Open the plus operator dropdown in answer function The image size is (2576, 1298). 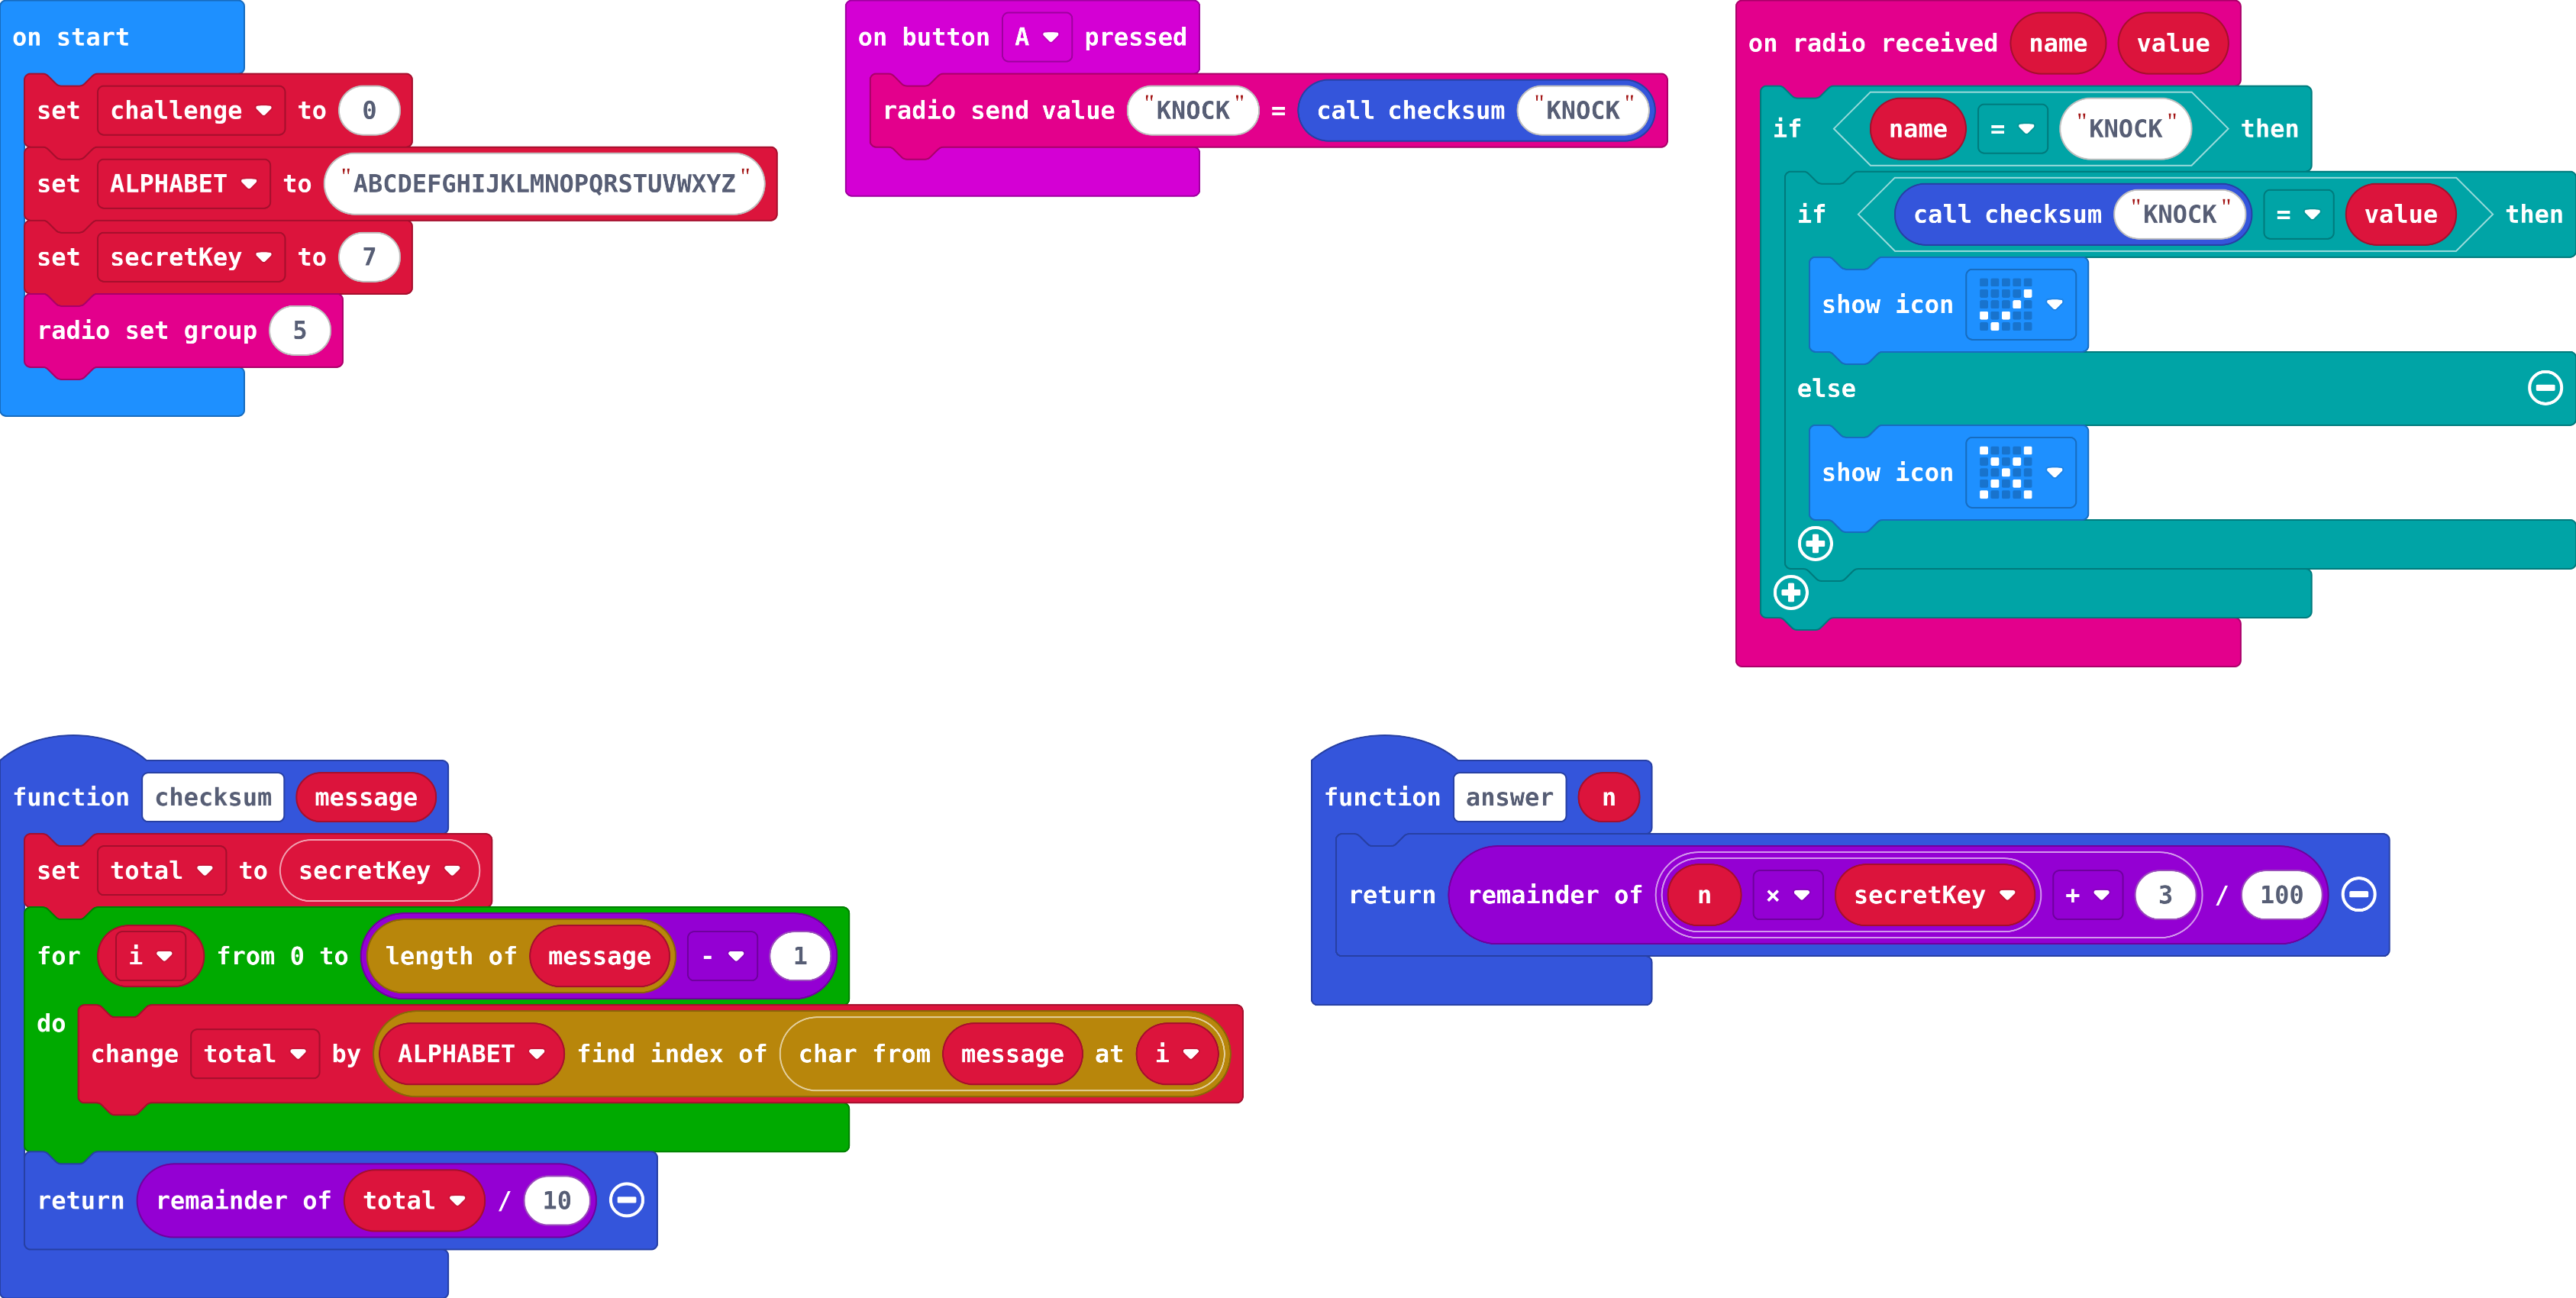[x=2087, y=896]
